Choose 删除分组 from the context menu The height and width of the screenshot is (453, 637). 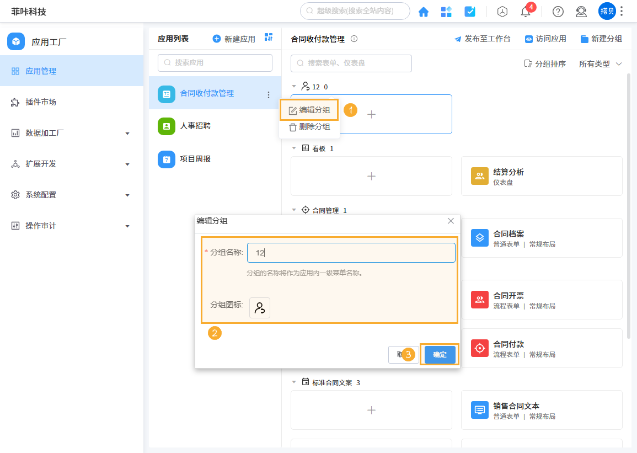click(x=309, y=126)
